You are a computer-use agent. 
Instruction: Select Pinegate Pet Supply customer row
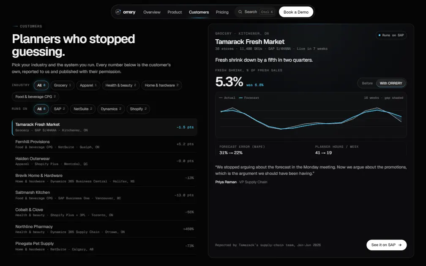[x=105, y=246]
